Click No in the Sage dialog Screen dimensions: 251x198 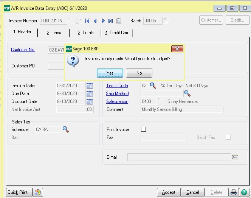point(139,73)
